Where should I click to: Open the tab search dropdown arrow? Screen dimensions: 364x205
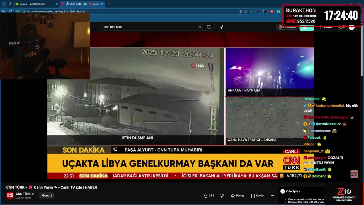point(4,4)
